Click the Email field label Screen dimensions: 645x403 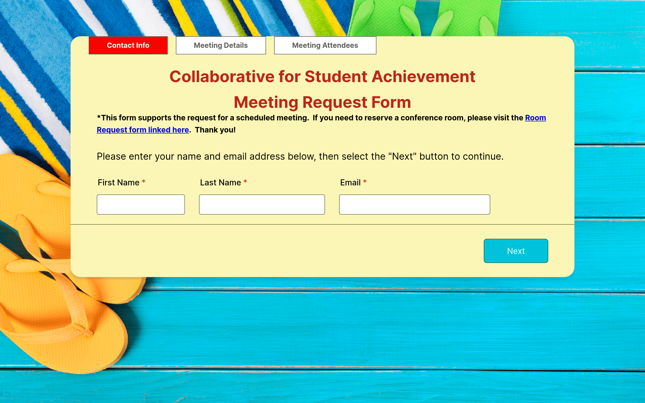point(350,183)
